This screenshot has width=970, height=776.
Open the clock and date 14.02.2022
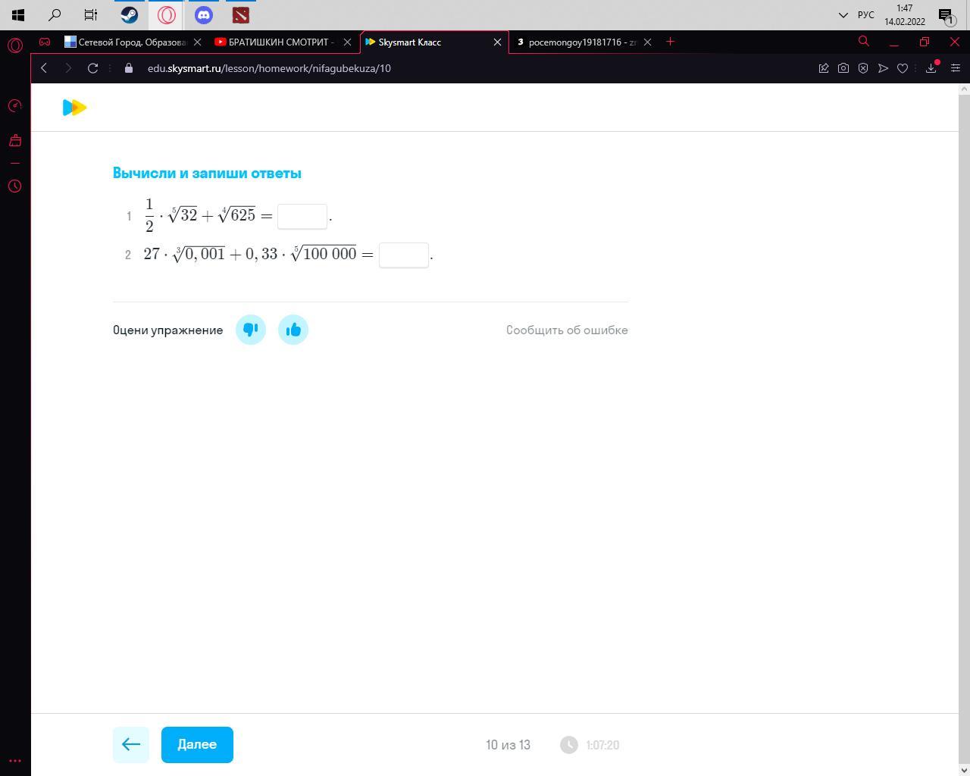(x=904, y=15)
